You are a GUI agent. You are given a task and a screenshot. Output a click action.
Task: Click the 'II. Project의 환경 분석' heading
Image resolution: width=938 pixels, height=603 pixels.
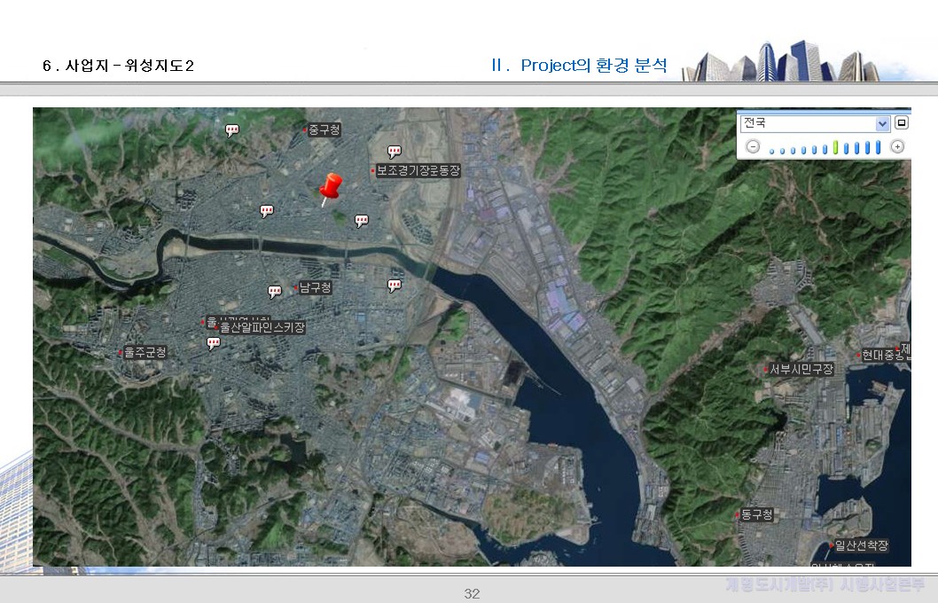coord(578,66)
